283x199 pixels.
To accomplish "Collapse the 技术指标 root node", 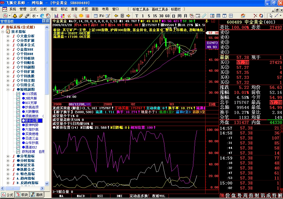I will (3, 32).
